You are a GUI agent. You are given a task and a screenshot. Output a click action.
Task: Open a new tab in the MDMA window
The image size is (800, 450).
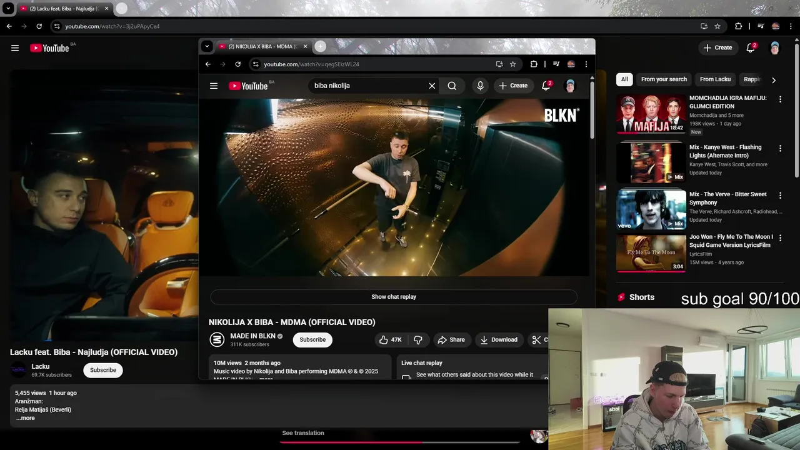click(320, 46)
